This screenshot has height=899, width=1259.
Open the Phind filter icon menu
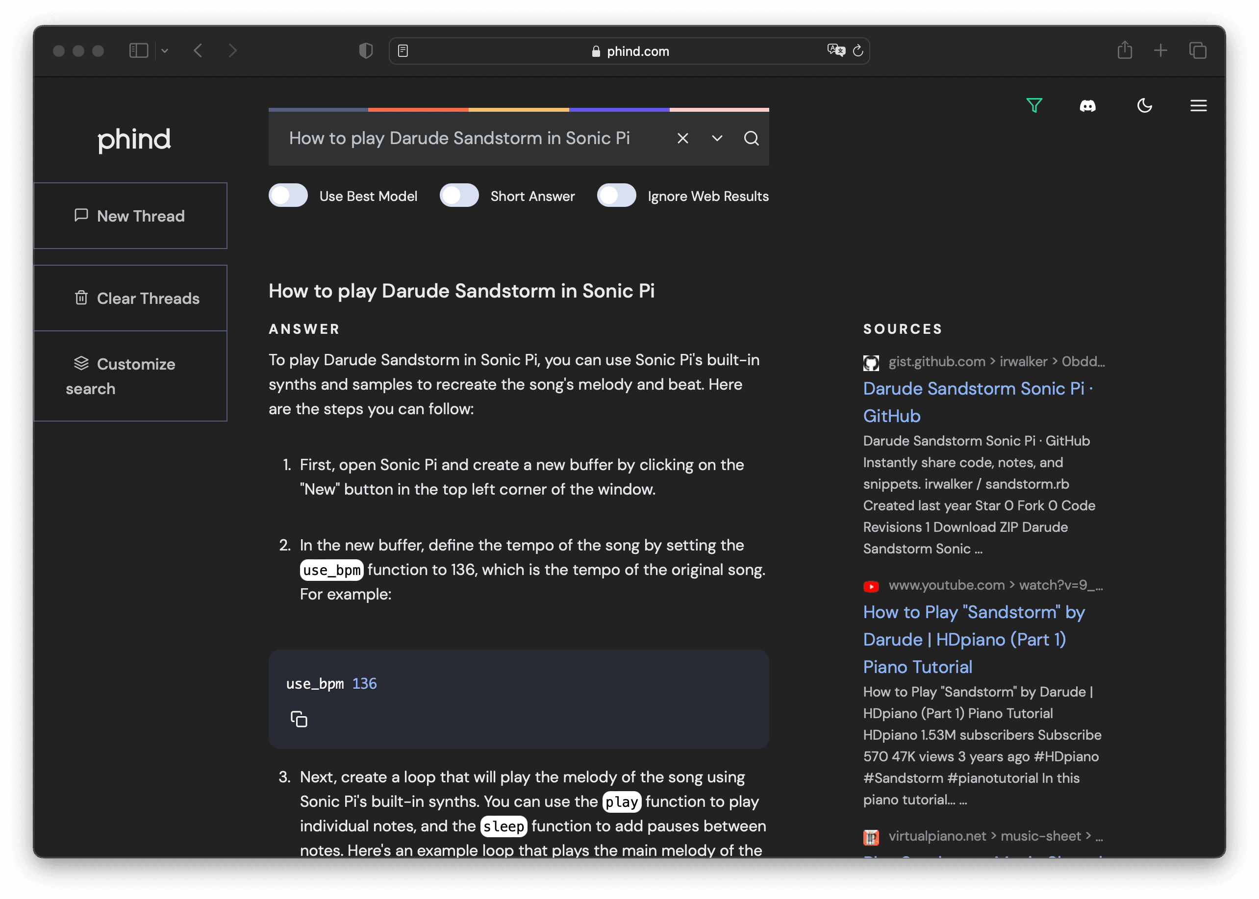[x=1033, y=105]
